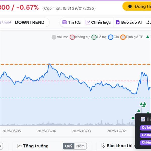Open the Chiến lược tab
The width and height of the screenshot is (151, 151).
[98, 22]
